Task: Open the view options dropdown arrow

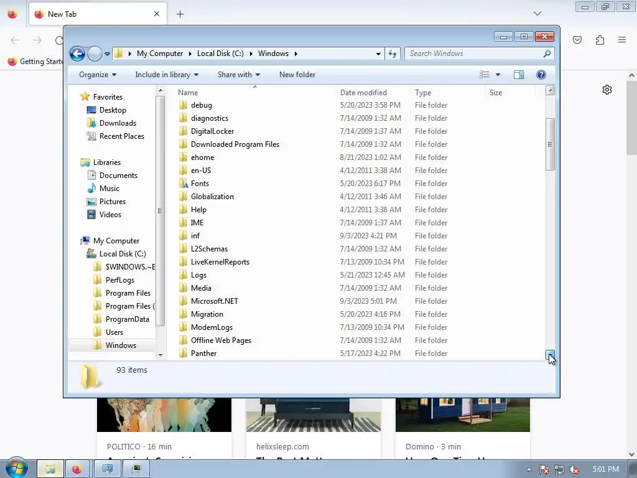Action: pos(498,75)
